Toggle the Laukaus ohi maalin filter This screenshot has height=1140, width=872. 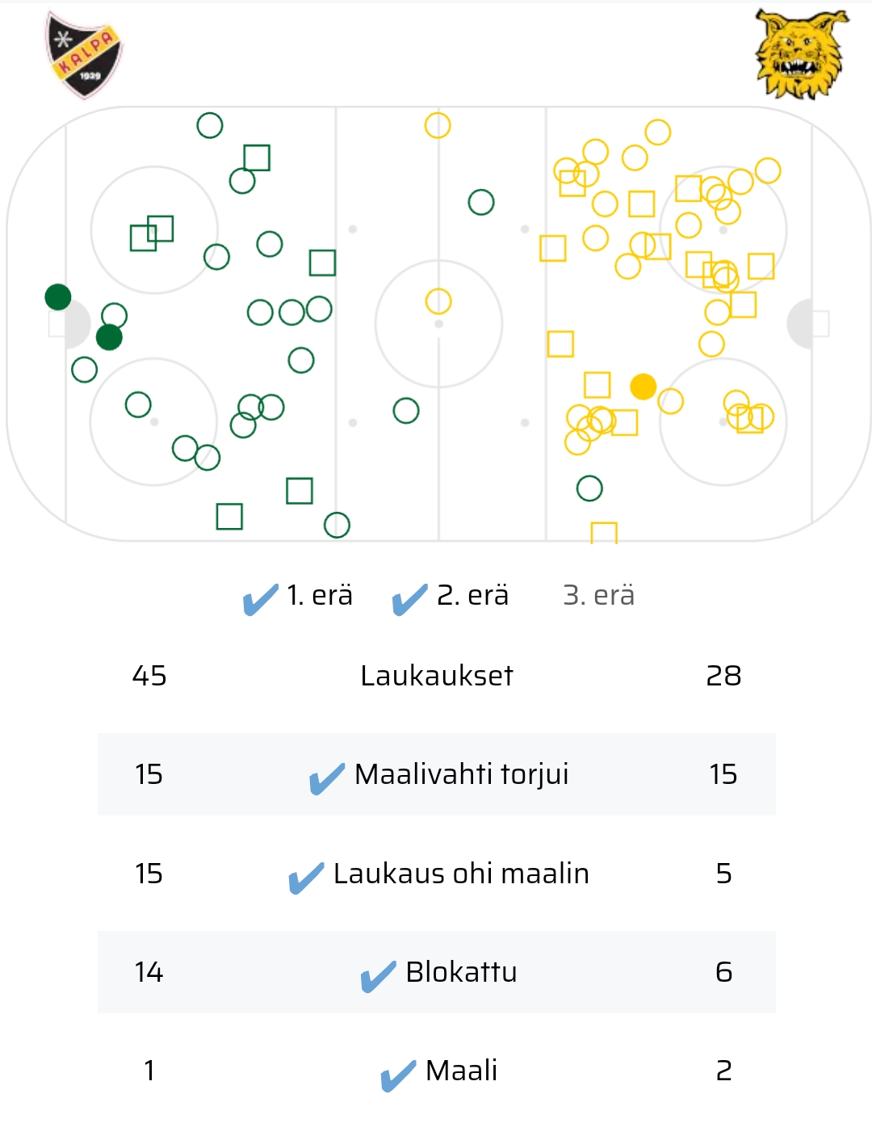(440, 874)
